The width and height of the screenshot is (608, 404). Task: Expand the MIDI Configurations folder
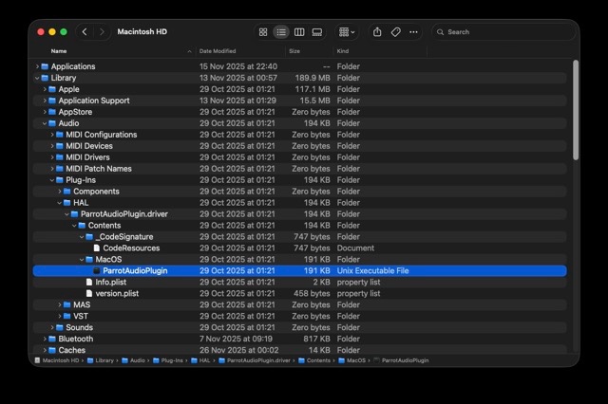(x=52, y=135)
